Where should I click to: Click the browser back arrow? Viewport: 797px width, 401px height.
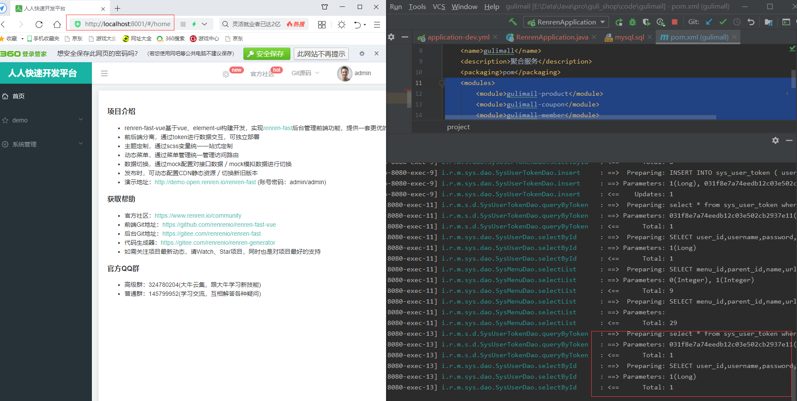point(3,24)
